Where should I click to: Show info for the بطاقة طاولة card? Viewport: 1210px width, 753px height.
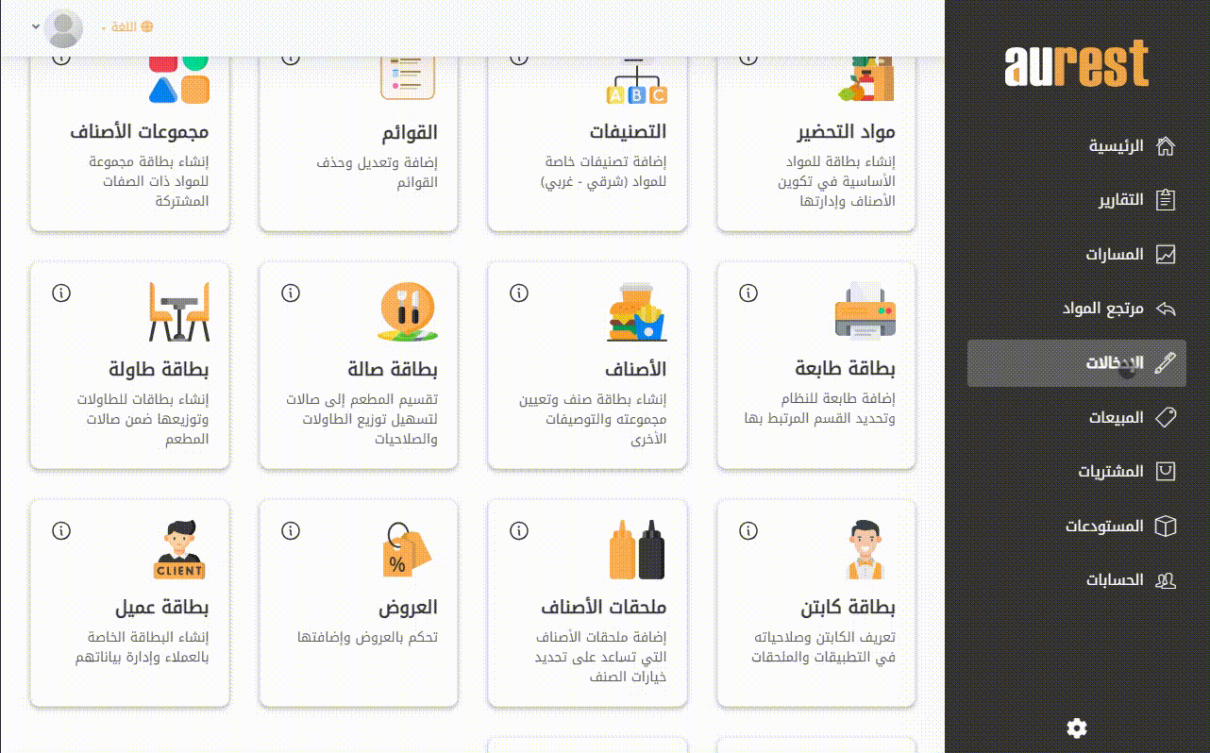[x=61, y=293]
